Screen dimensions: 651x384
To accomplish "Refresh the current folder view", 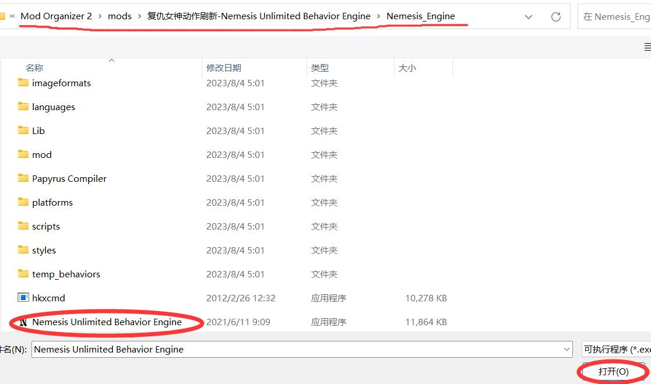I will click(556, 16).
